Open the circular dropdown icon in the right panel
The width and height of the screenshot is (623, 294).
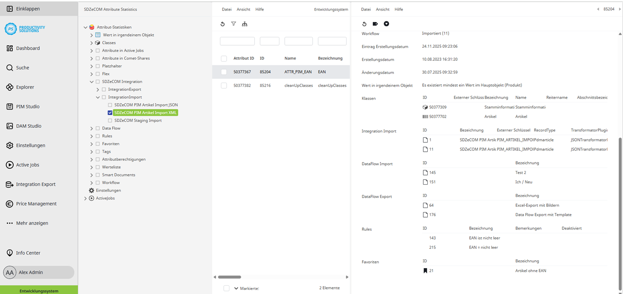click(386, 24)
